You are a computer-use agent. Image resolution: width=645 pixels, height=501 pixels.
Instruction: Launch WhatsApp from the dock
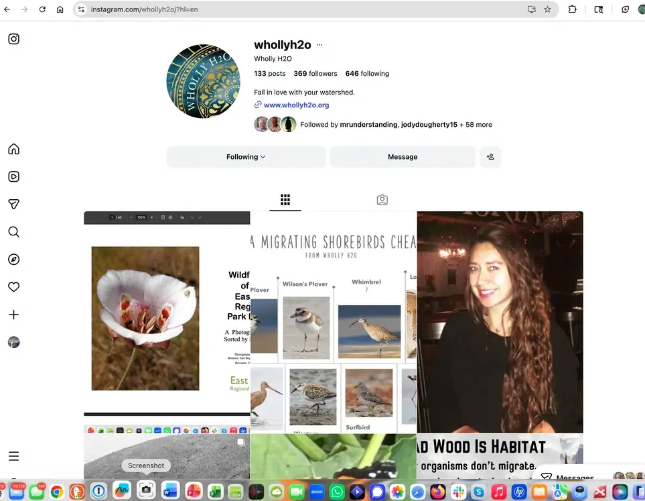coord(337,492)
